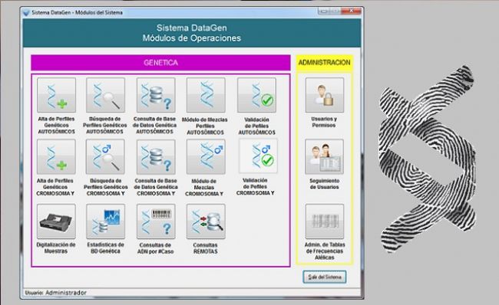
Task: Open Usuarios y Permisos administration icon
Action: point(325,95)
